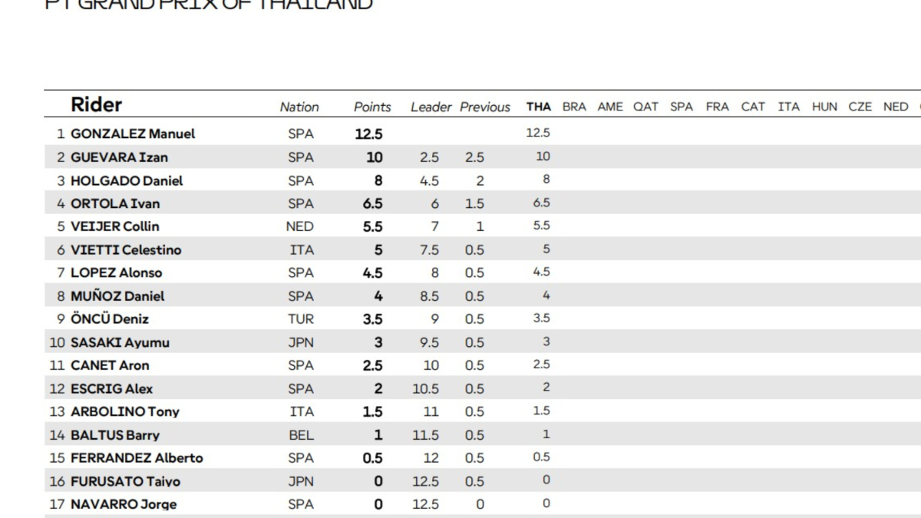Viewport: 921px width, 518px height.
Task: Click the HUN race column header
Action: pos(824,107)
